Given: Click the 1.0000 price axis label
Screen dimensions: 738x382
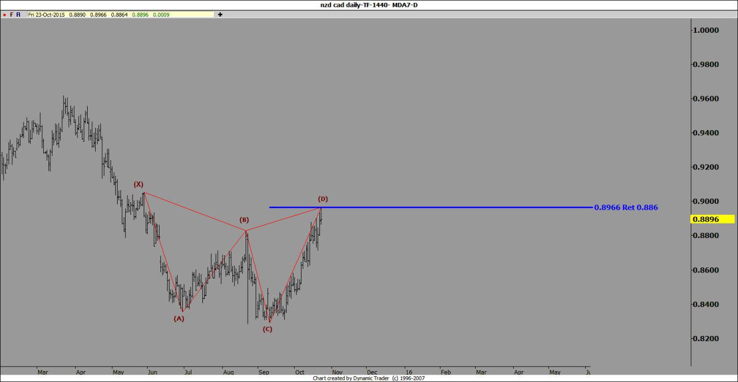Looking at the screenshot, I should 706,31.
